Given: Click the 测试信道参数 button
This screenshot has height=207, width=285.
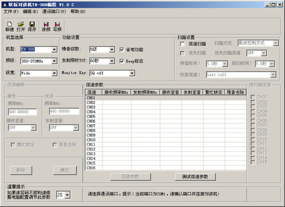Looking at the screenshot, I should pyautogui.click(x=195, y=177).
